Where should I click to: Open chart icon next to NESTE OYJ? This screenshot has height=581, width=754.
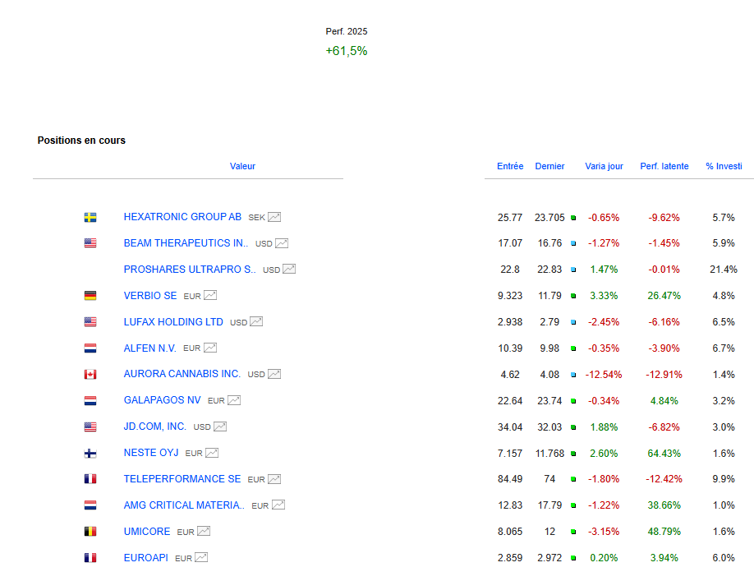pos(212,453)
